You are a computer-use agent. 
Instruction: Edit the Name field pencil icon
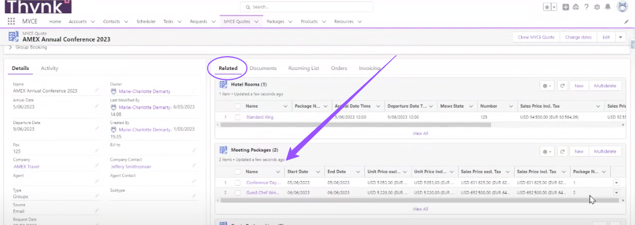[97, 90]
